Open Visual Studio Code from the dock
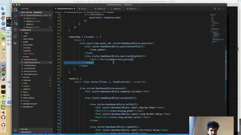Image resolution: width=241 pixels, height=135 pixels. pos(3,28)
